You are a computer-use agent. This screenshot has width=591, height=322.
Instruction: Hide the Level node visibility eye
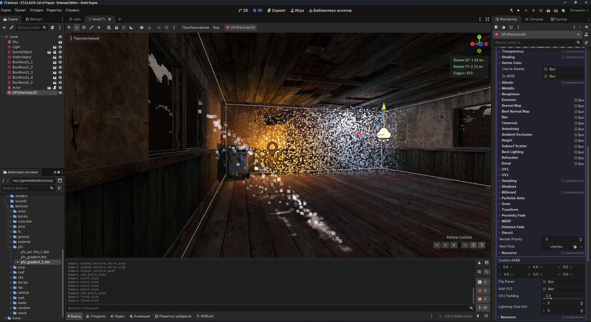[60, 37]
